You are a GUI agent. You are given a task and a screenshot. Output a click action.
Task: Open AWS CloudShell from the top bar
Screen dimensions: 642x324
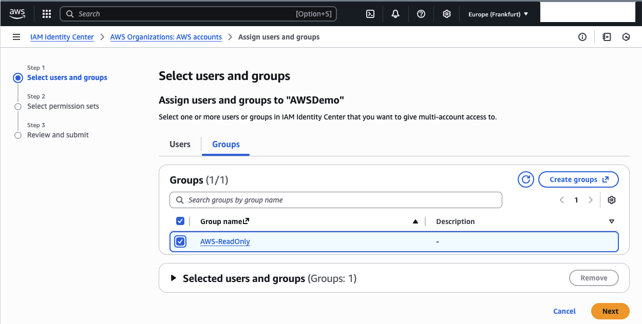click(x=370, y=14)
